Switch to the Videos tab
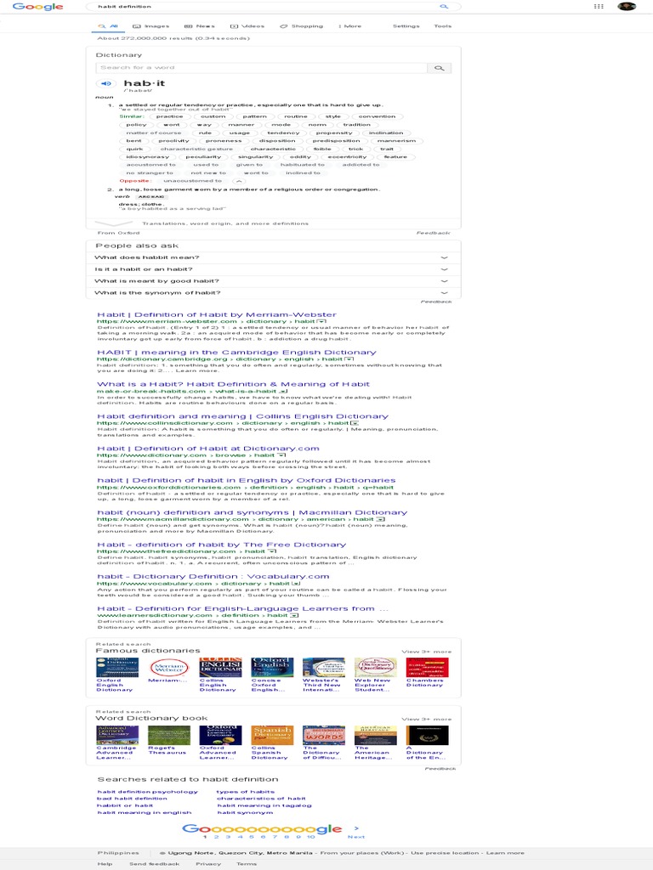Viewport: 653px width, 870px height. [x=247, y=26]
